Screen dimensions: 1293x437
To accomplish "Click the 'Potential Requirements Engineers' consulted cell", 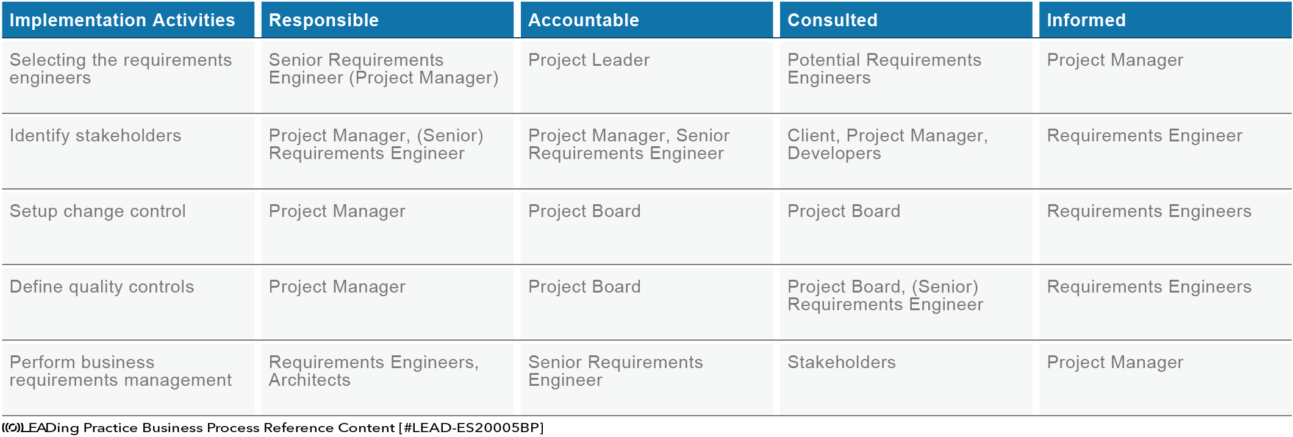I will pyautogui.click(x=906, y=76).
